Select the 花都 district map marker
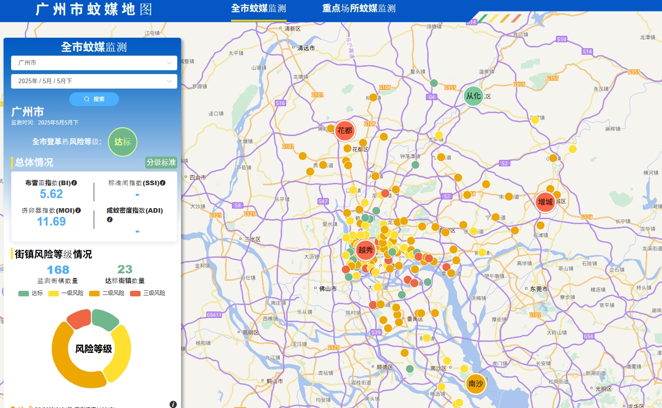The width and height of the screenshot is (662, 408). (345, 130)
